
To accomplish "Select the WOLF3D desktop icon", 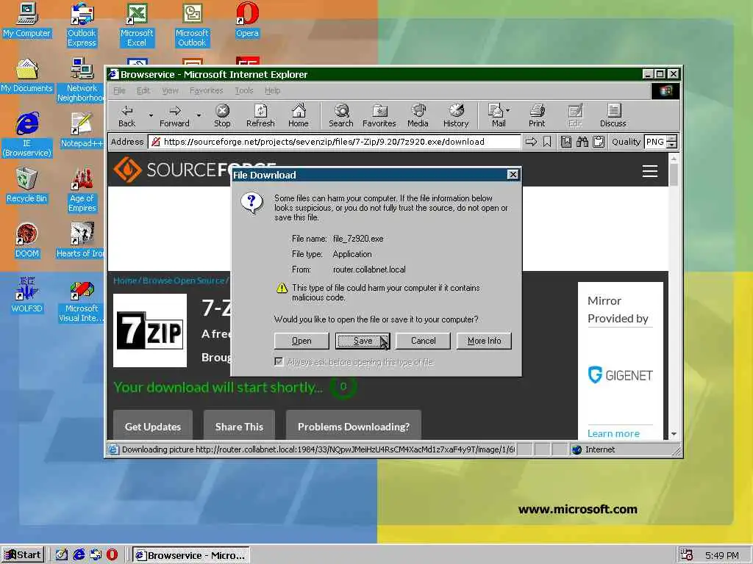I will (26, 295).
